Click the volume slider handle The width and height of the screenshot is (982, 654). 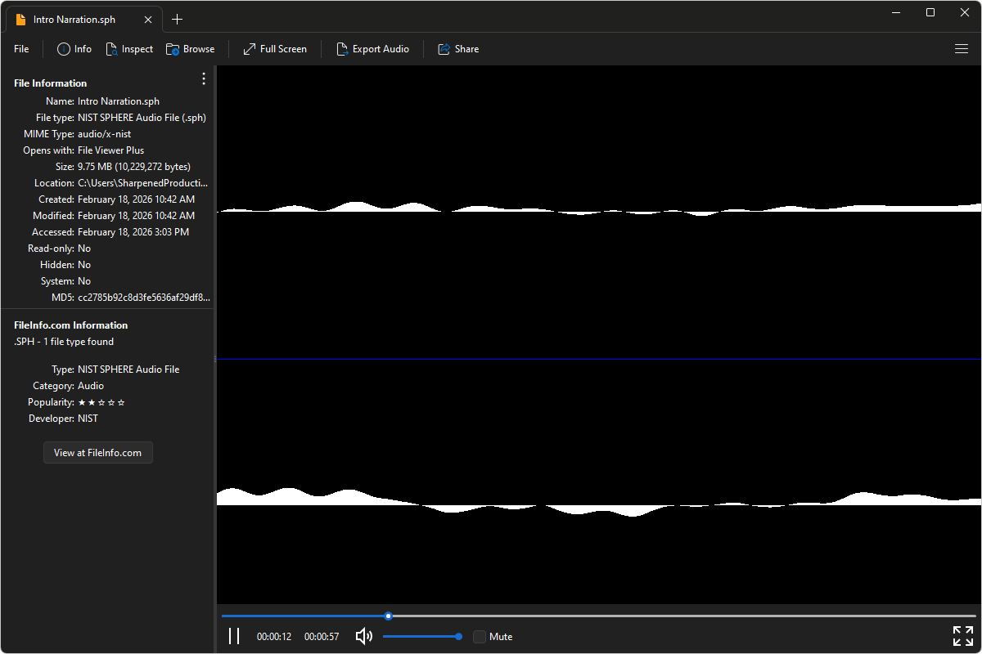pos(458,636)
